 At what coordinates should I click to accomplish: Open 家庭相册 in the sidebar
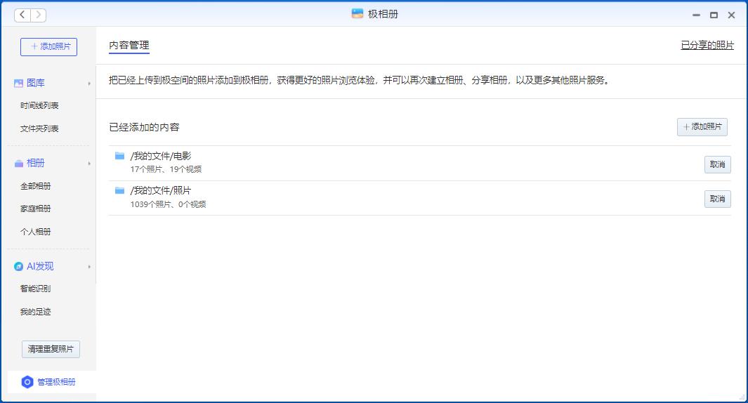point(35,209)
